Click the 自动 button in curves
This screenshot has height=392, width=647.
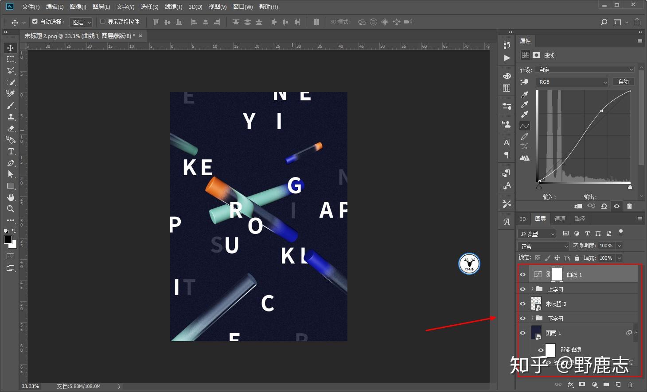tap(624, 82)
